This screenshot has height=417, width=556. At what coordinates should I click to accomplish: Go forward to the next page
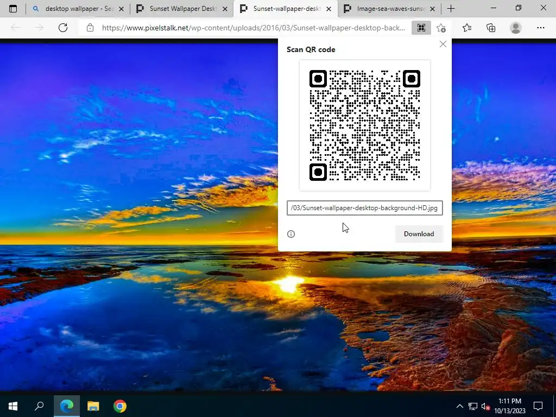(39, 28)
